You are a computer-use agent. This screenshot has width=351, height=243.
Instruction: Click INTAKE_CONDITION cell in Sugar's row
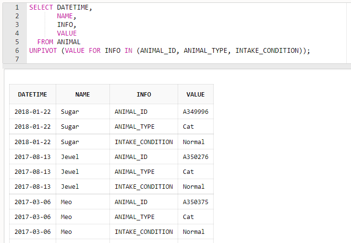point(144,142)
